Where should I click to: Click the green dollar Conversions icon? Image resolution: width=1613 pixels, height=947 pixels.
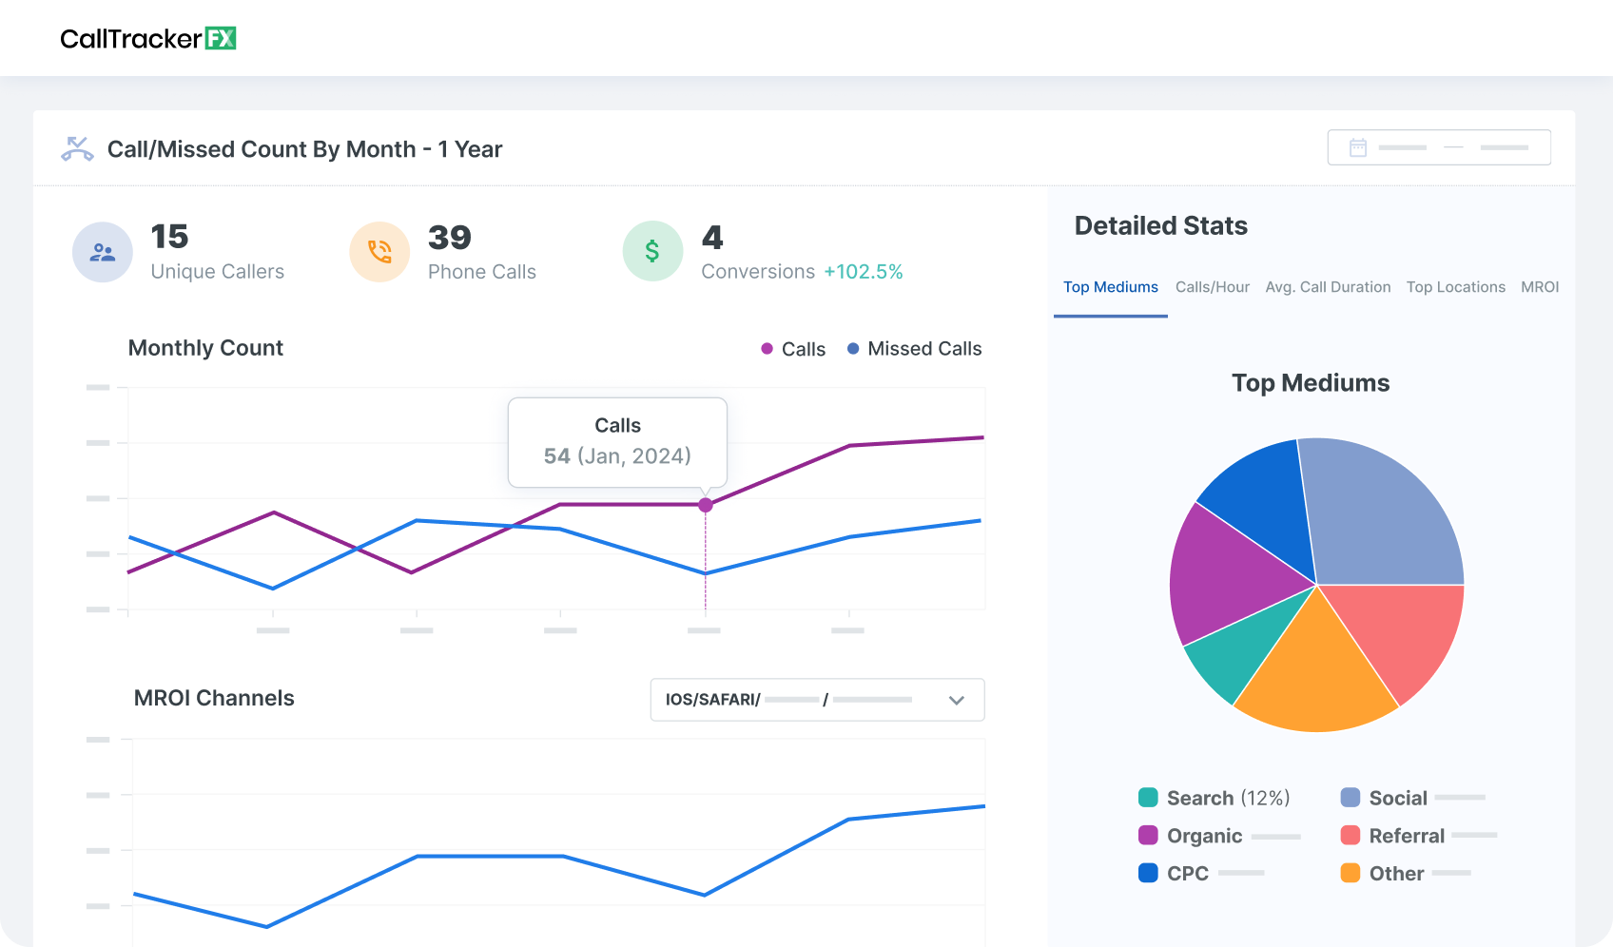point(652,251)
